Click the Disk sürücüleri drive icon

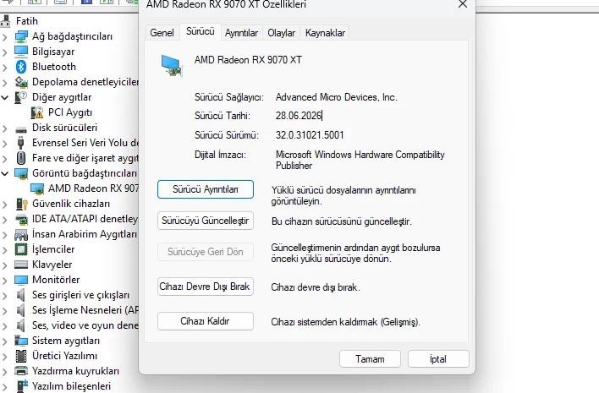pyautogui.click(x=21, y=128)
